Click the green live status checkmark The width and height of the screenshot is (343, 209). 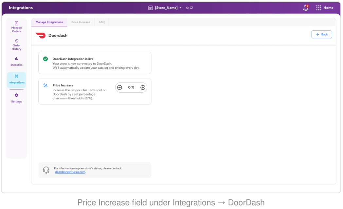click(x=45, y=59)
